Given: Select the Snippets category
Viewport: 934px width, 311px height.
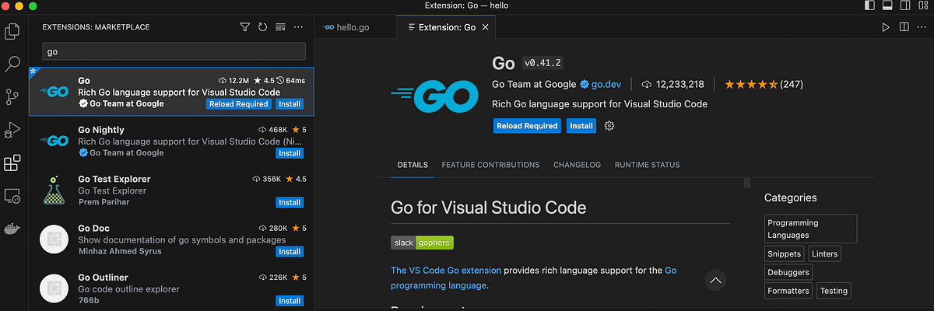Looking at the screenshot, I should coord(784,254).
